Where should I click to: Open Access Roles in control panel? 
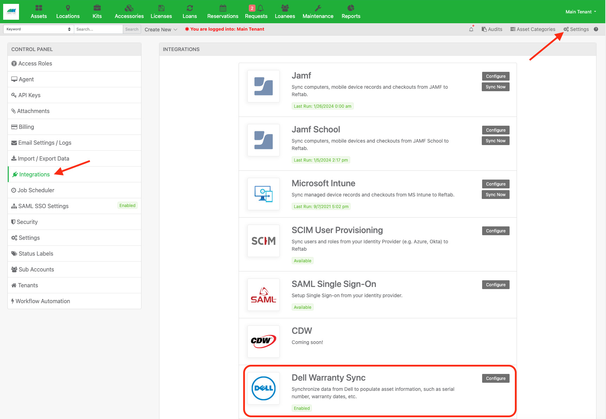(x=74, y=63)
